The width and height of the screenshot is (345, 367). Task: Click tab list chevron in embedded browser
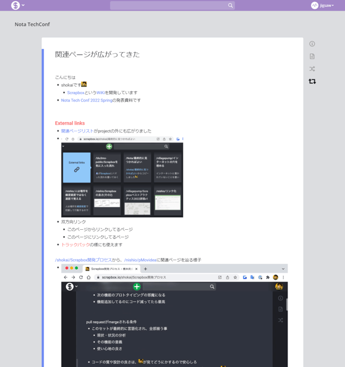click(283, 269)
